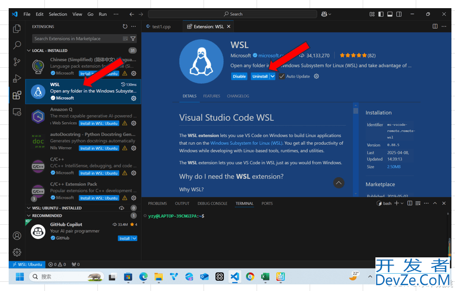Toggle the Auto Update checkbox
The height and width of the screenshot is (291, 455).
tap(282, 76)
